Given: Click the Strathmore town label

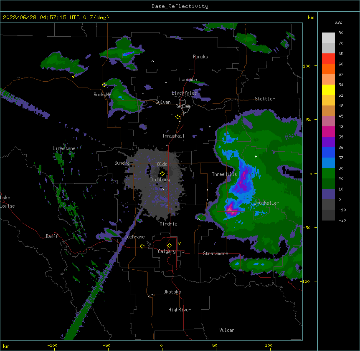Looking at the screenshot, I should pos(215,253).
